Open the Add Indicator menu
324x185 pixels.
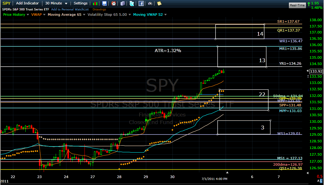tap(27, 3)
